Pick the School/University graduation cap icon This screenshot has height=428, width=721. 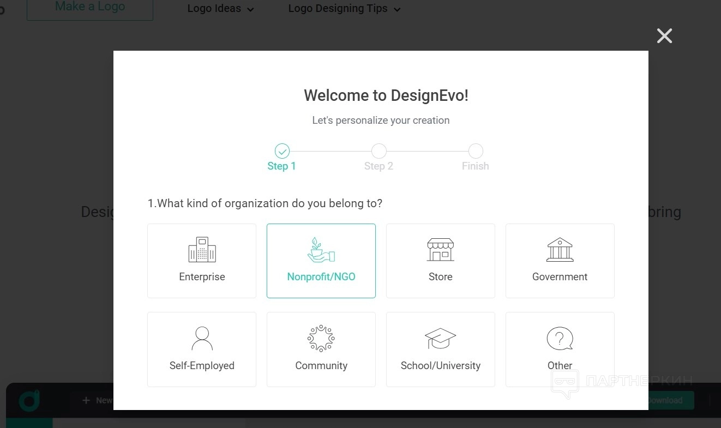pos(440,339)
